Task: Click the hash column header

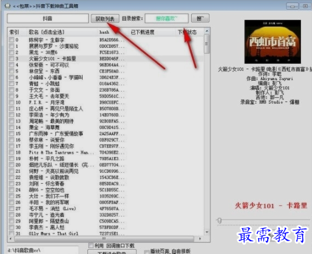Action: pos(104,32)
